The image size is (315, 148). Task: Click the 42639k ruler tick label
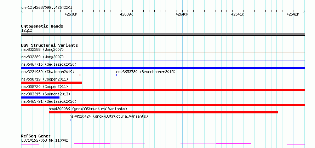coord(127,14)
